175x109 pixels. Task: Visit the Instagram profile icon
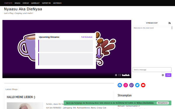point(125,85)
